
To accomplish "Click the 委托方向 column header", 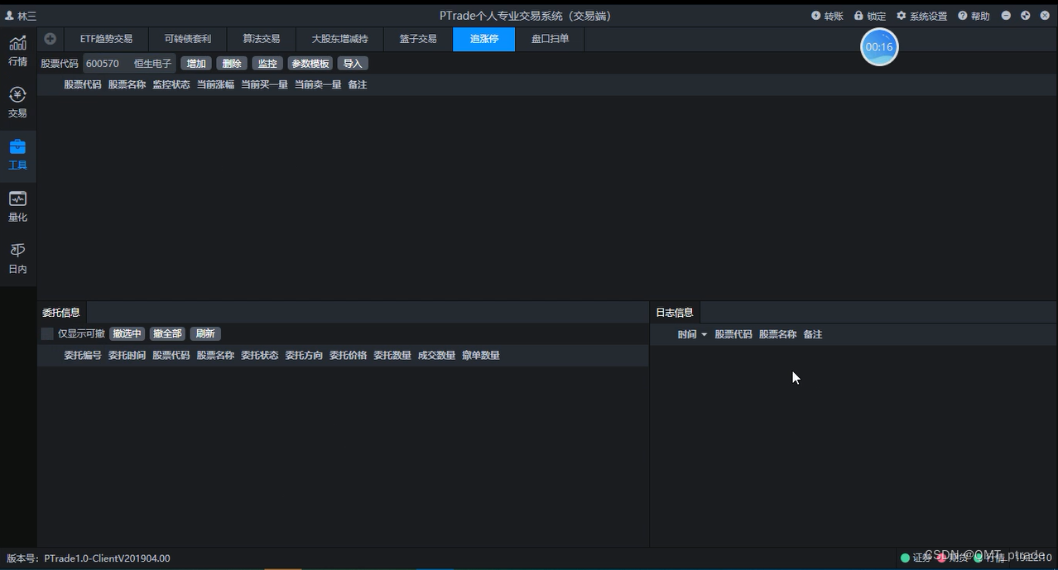I will [x=304, y=355].
